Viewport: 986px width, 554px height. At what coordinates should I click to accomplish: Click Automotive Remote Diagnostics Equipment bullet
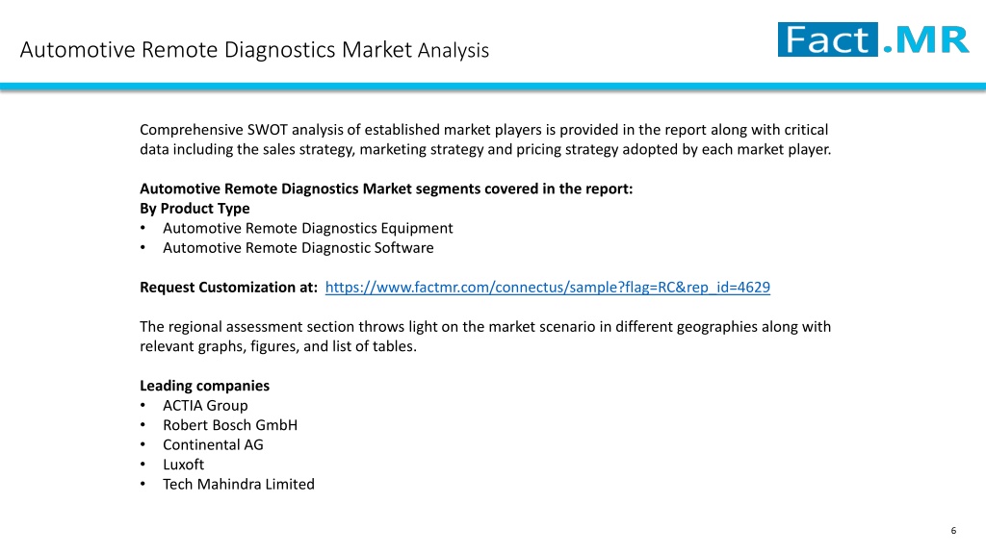pyautogui.click(x=307, y=229)
